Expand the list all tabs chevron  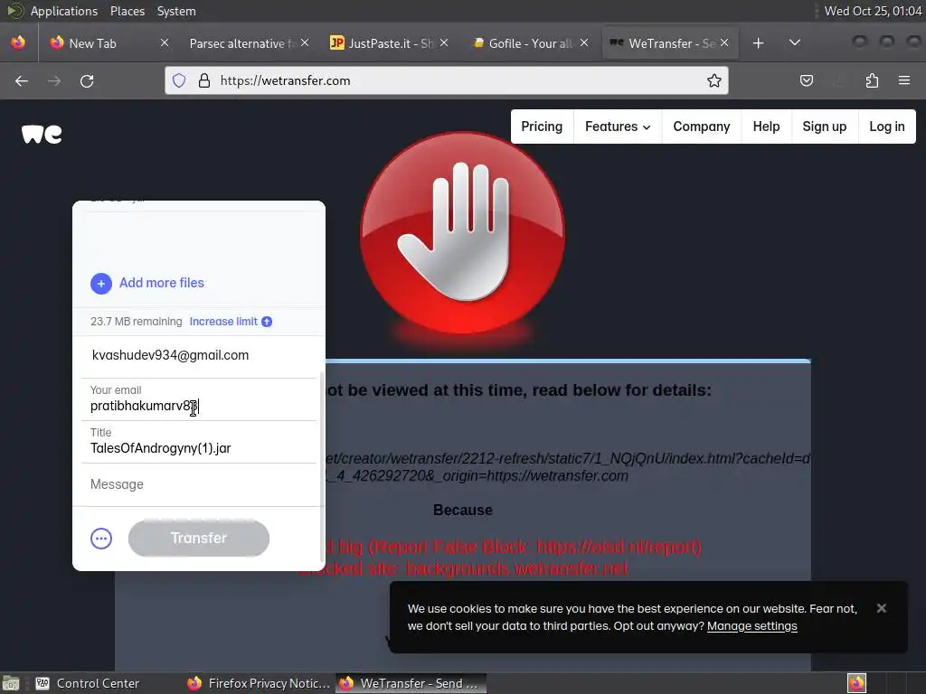tap(795, 42)
